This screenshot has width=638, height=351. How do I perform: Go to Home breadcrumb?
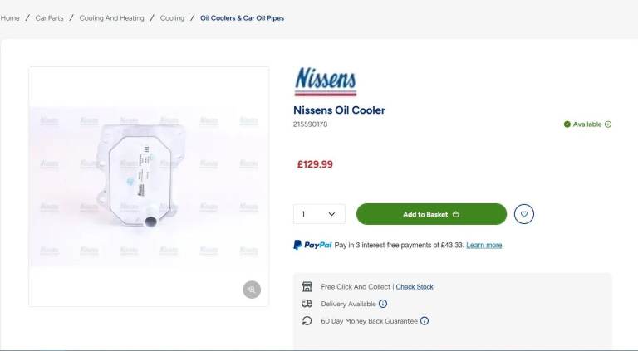10,17
